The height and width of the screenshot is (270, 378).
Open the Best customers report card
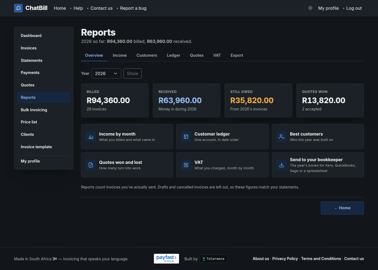coord(318,137)
